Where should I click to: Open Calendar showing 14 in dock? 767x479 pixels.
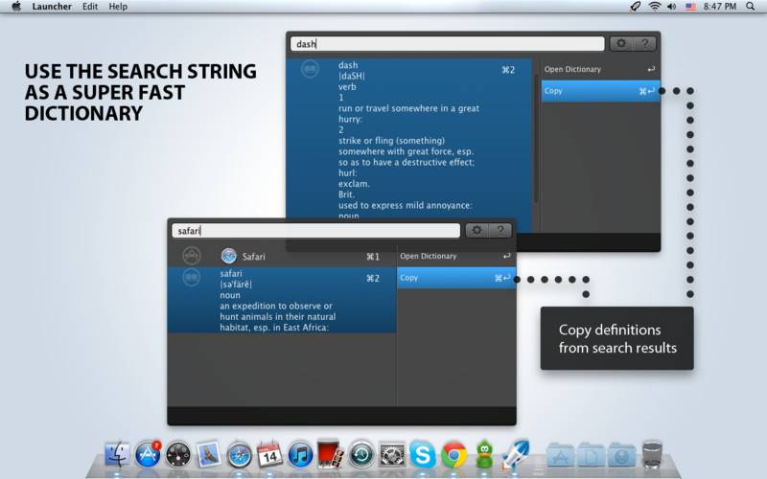coord(269,455)
